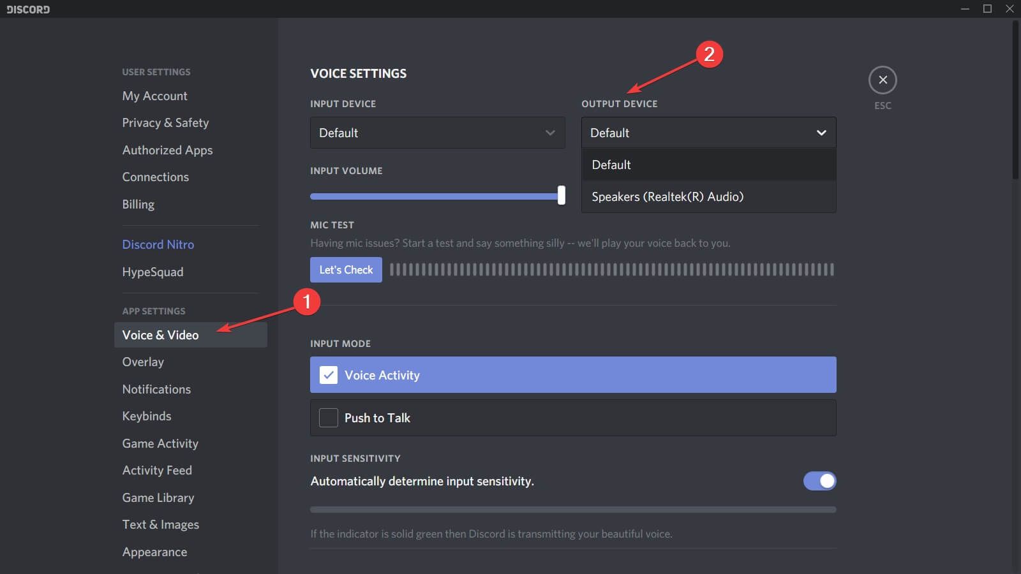Click the Output Device chevron arrow
The width and height of the screenshot is (1021, 574).
point(821,133)
